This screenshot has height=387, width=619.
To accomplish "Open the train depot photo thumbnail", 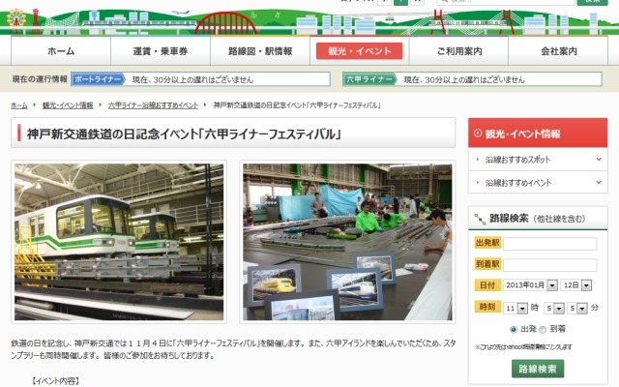I will pyautogui.click(x=119, y=242).
